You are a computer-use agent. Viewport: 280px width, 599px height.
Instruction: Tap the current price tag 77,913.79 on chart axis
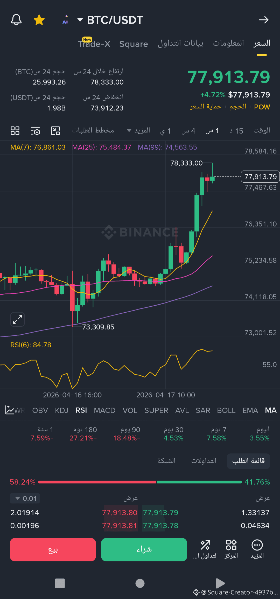click(260, 177)
